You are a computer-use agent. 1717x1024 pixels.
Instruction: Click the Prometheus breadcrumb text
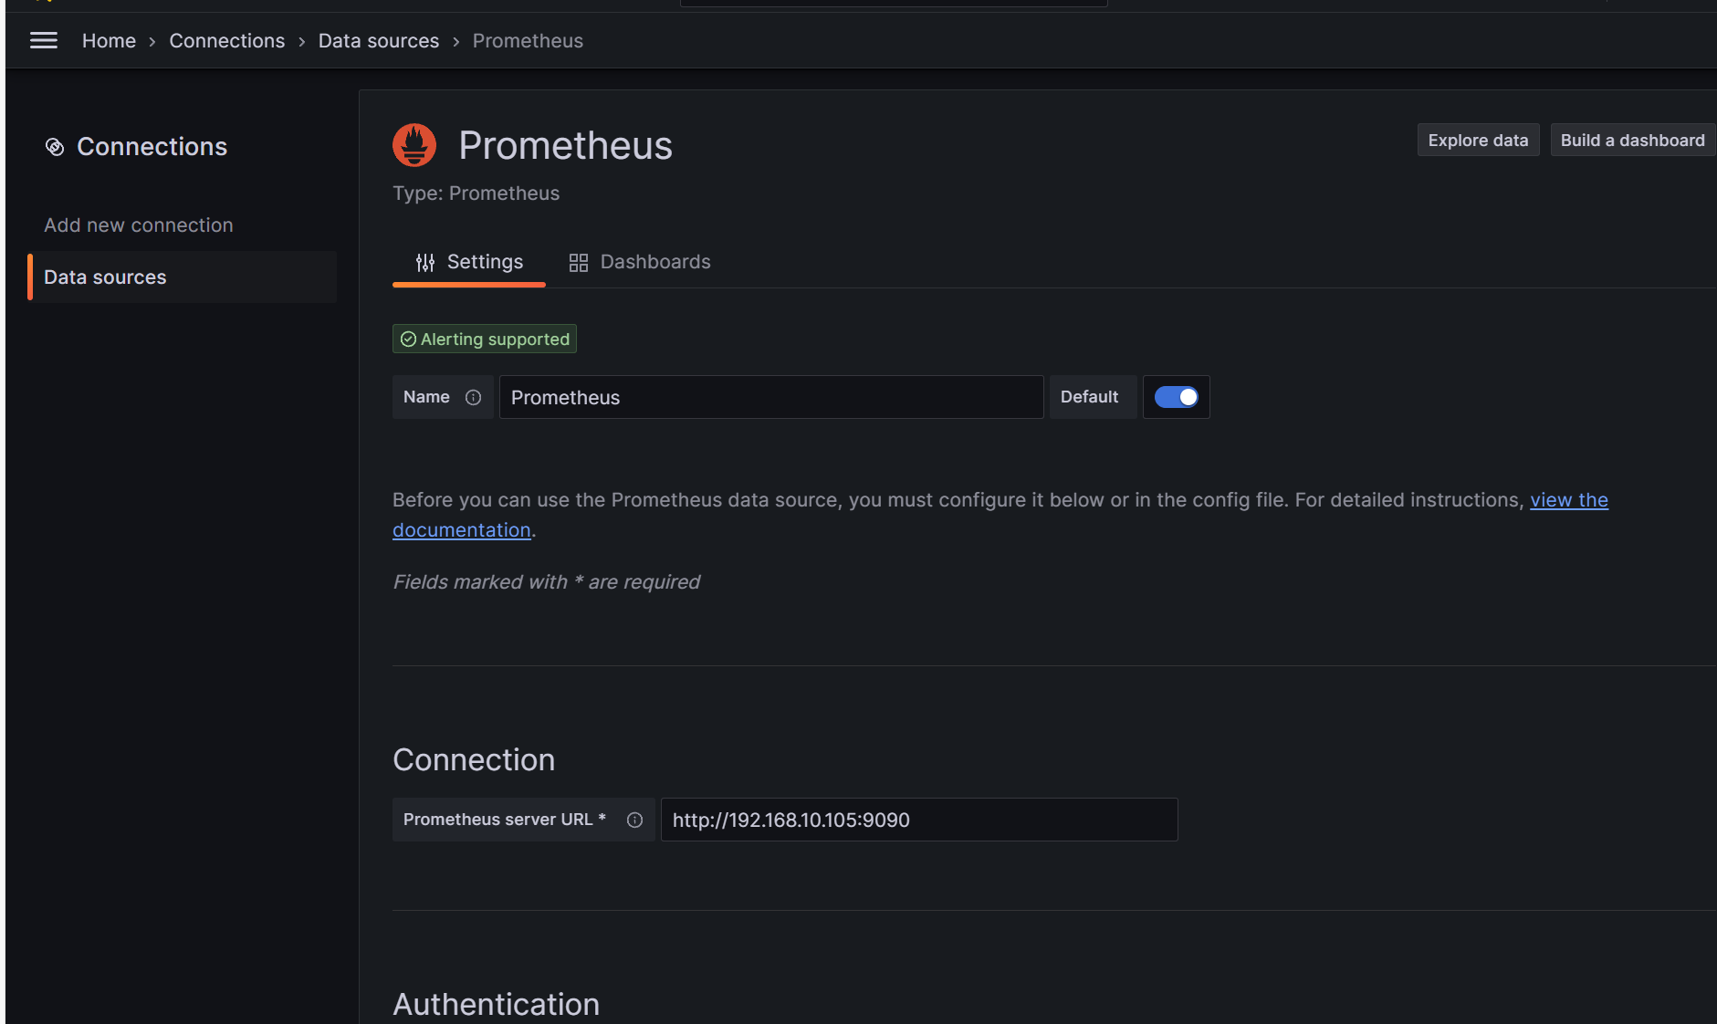click(528, 41)
